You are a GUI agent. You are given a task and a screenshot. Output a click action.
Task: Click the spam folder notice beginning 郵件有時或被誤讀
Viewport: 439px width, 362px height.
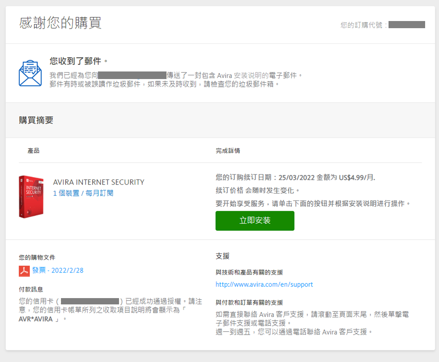point(164,84)
